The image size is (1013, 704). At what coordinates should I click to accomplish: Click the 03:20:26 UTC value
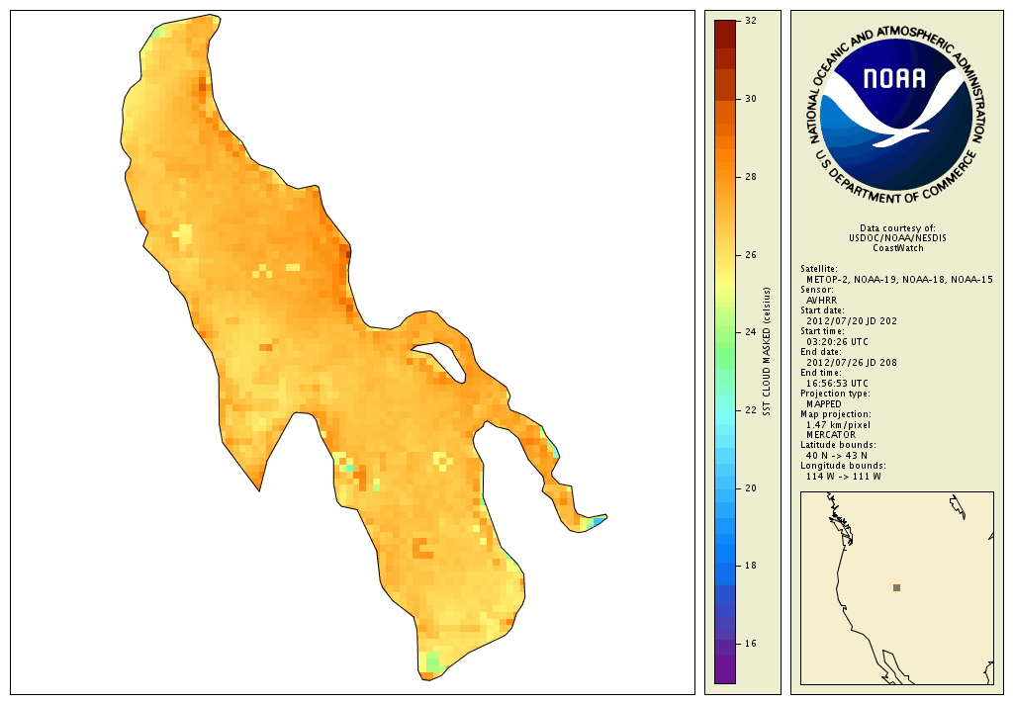pyautogui.click(x=837, y=342)
